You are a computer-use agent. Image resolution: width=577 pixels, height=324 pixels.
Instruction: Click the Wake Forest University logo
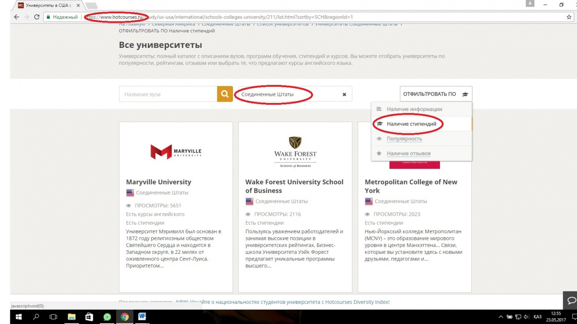[x=295, y=152]
